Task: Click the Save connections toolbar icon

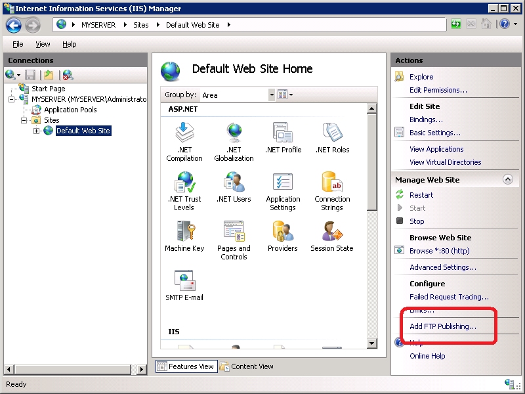Action: pos(30,74)
